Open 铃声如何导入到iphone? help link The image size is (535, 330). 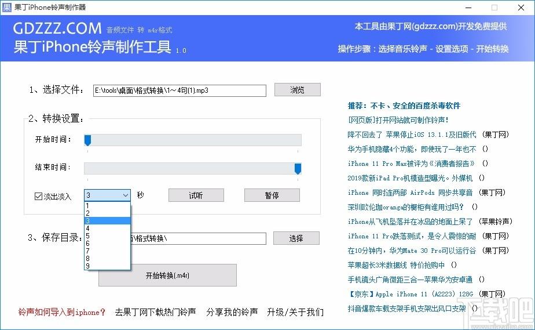tap(62, 312)
